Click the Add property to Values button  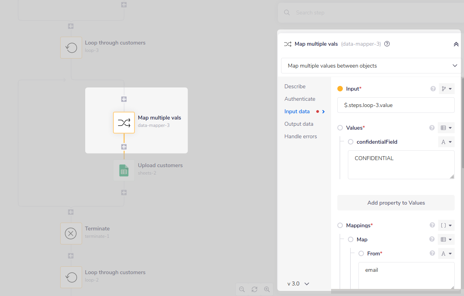click(396, 203)
